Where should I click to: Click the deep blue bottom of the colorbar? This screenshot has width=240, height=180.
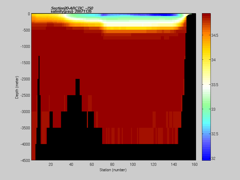[206, 159]
